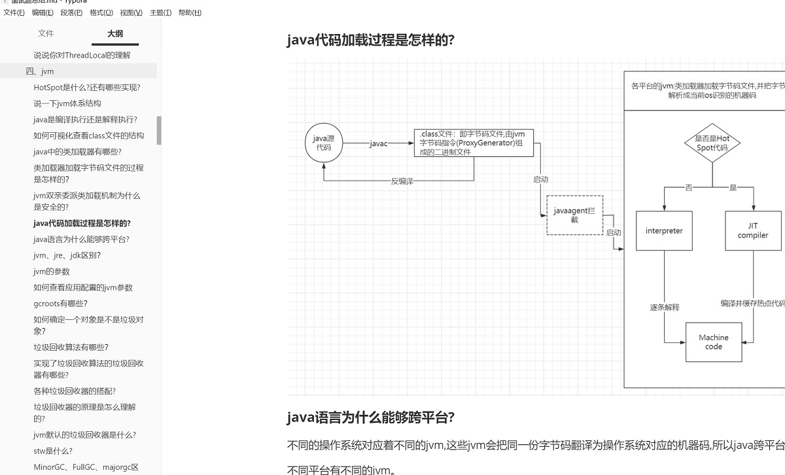This screenshot has height=475, width=785.
Task: Click the Machine code box in diagram
Action: (x=713, y=342)
